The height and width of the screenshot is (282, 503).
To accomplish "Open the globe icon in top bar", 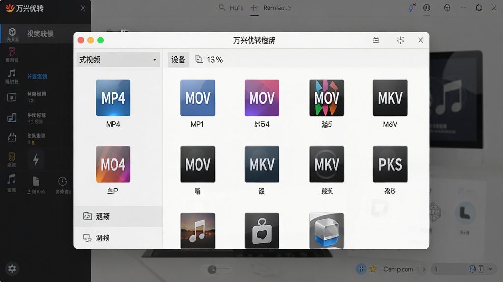I will (x=447, y=8).
